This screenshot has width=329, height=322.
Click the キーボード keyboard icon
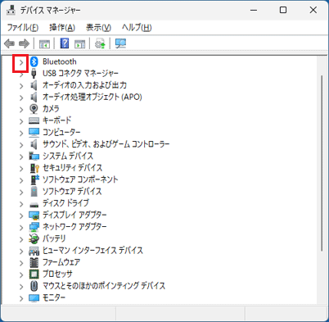34,120
